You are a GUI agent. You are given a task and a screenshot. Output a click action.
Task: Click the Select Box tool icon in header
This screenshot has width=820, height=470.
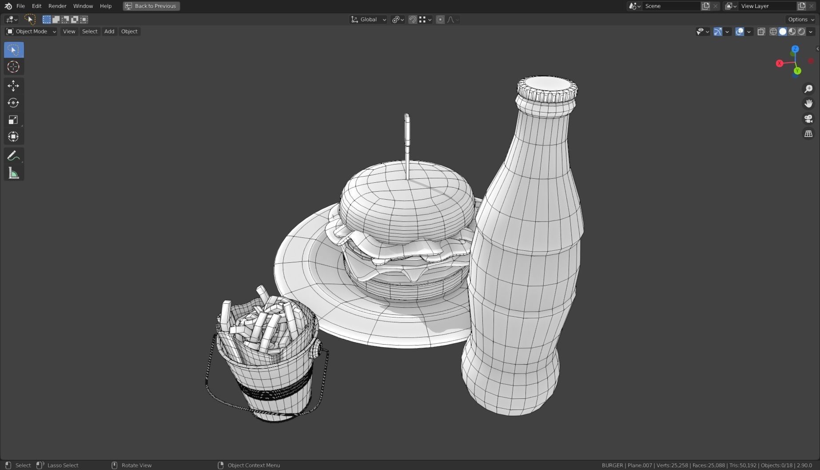pyautogui.click(x=30, y=19)
